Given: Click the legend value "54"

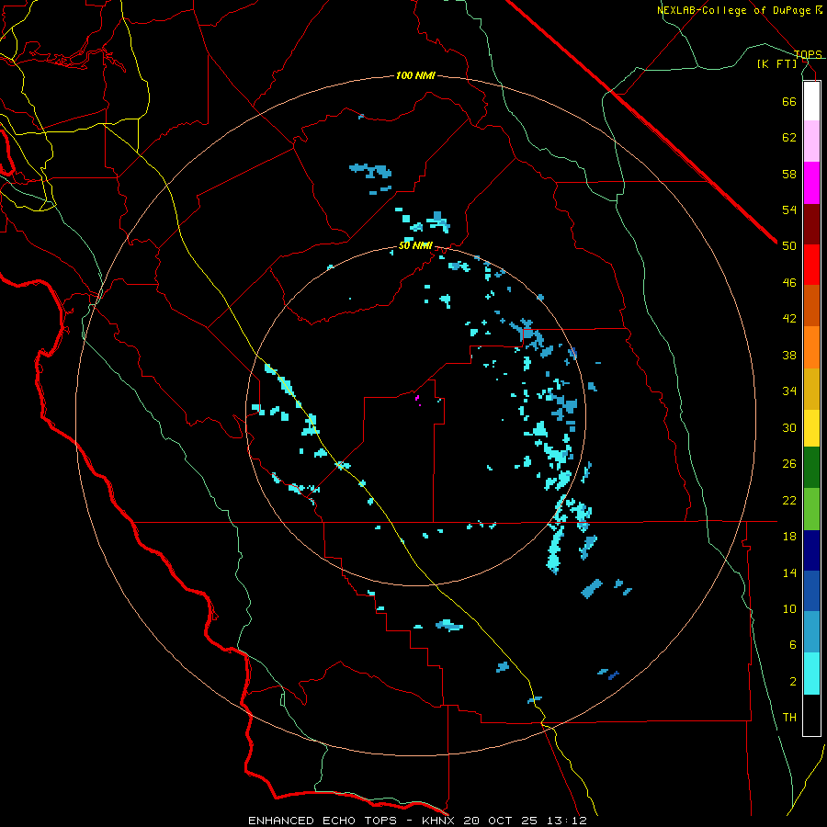Looking at the screenshot, I should pyautogui.click(x=789, y=210).
